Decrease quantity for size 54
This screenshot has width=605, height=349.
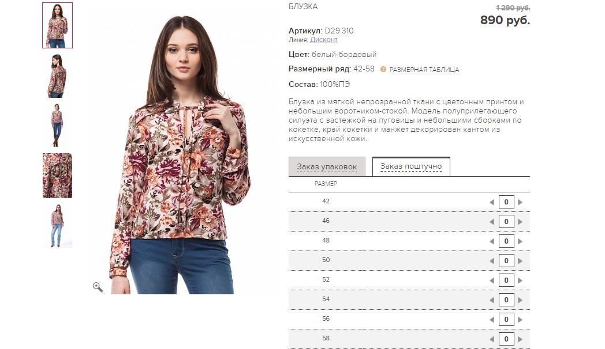492,300
